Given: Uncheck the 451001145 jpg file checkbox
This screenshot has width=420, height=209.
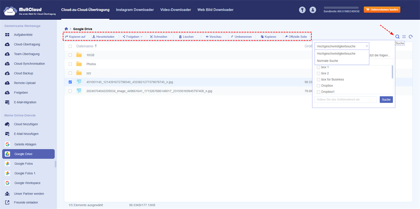Looking at the screenshot, I should click(x=70, y=82).
